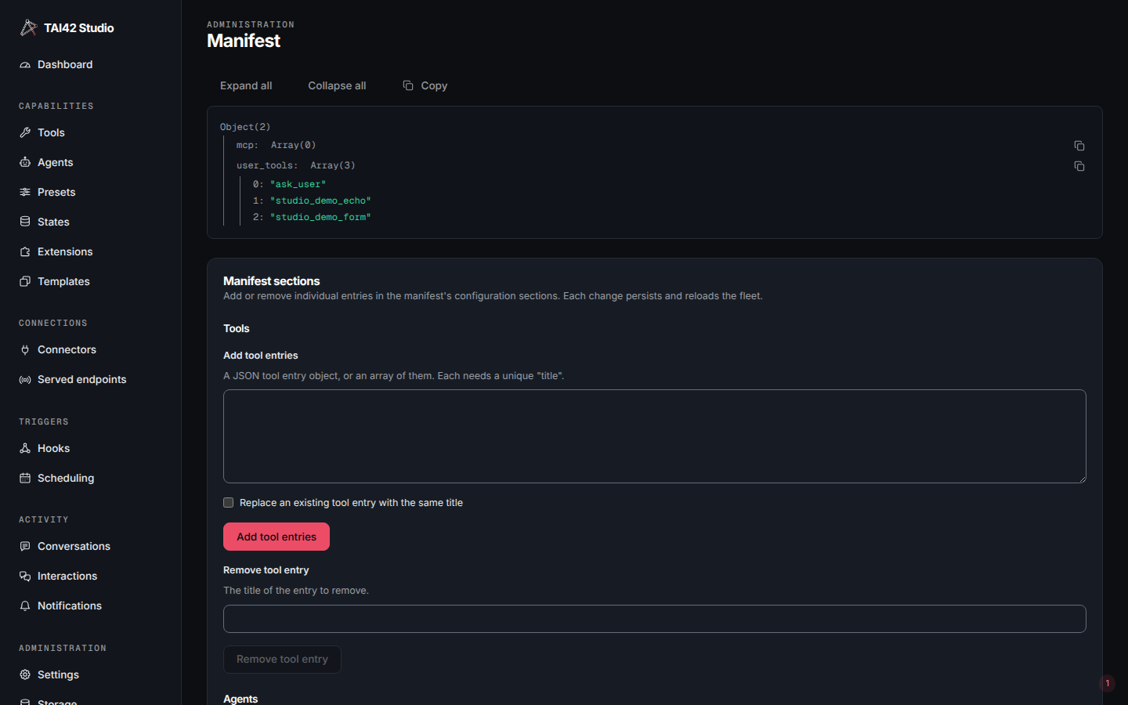This screenshot has width=1128, height=705.
Task: Copy the user_tools array value icon
Action: pyautogui.click(x=1079, y=166)
